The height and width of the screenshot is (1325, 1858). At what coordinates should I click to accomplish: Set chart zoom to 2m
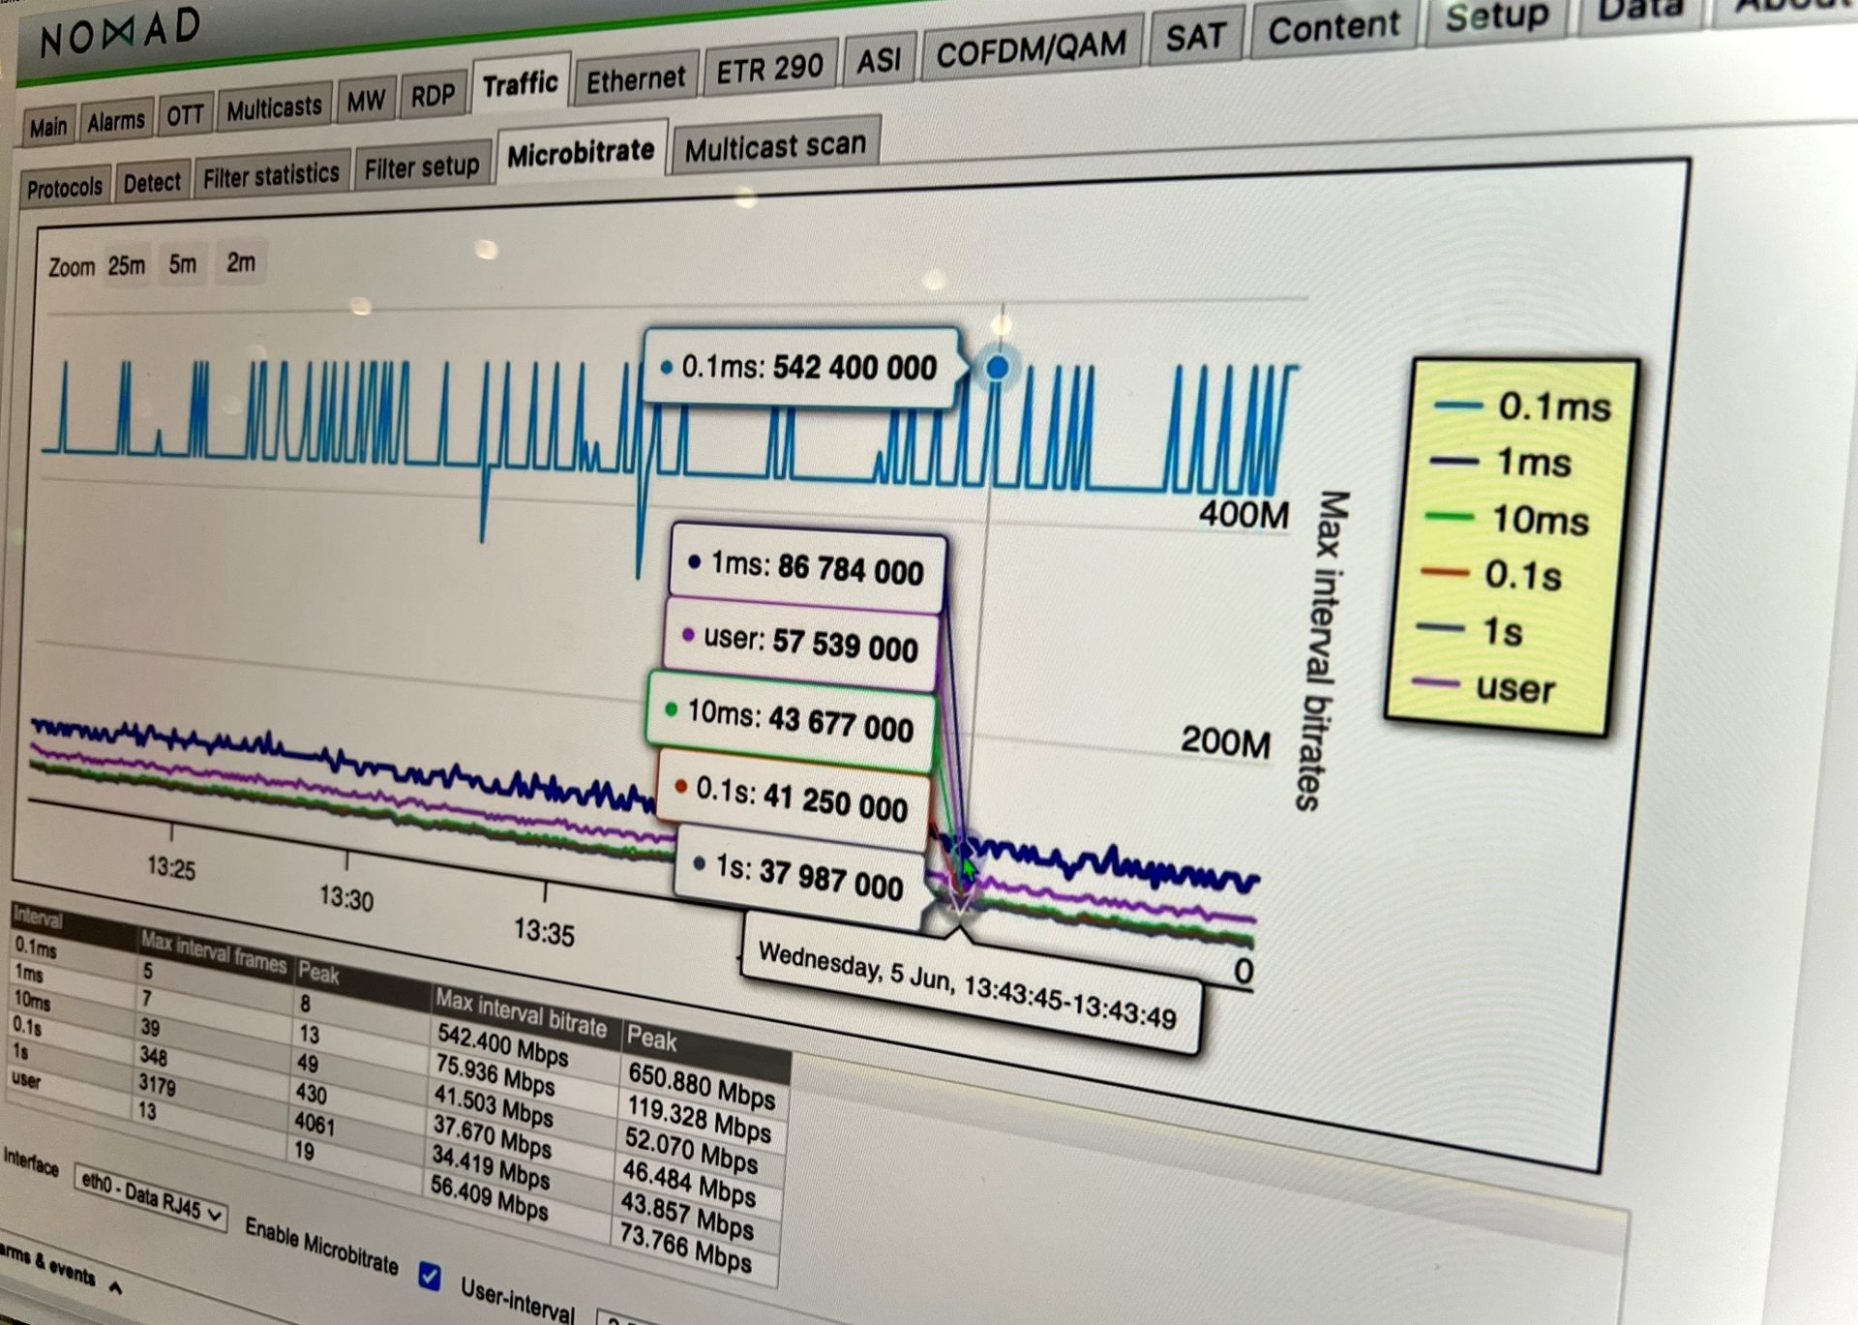coord(240,262)
